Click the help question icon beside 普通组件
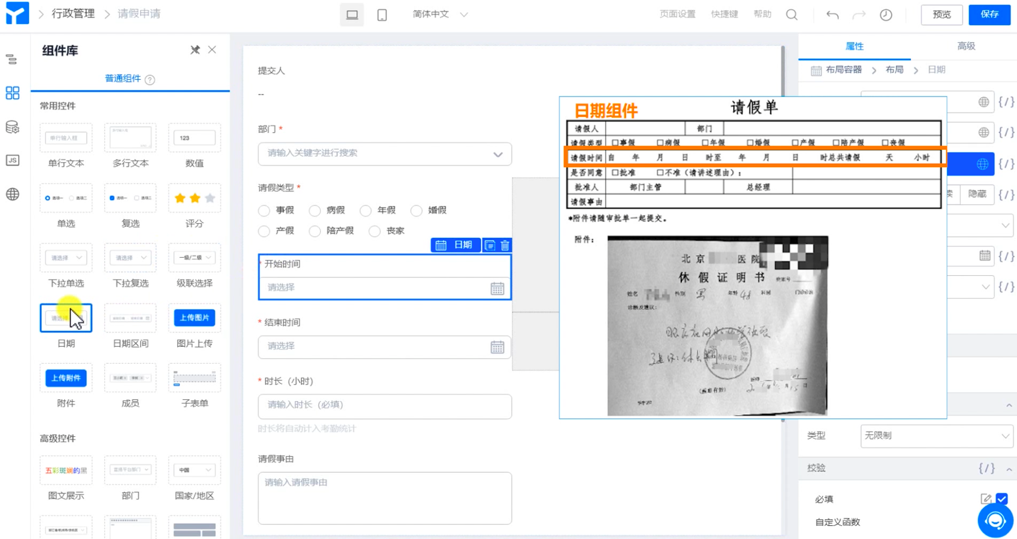Screen dimensions: 1017x539 tap(150, 80)
